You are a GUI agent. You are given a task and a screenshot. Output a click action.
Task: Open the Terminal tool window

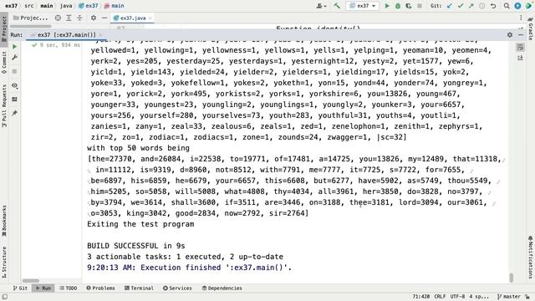[x=139, y=288]
